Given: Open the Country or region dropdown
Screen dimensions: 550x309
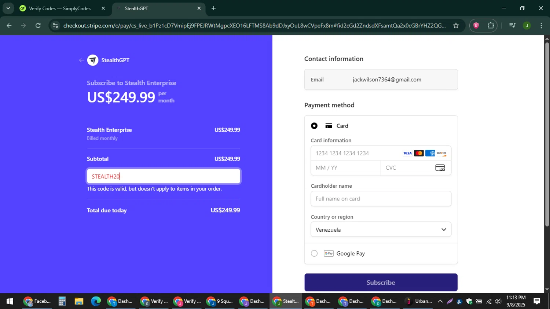Looking at the screenshot, I should click(x=381, y=229).
